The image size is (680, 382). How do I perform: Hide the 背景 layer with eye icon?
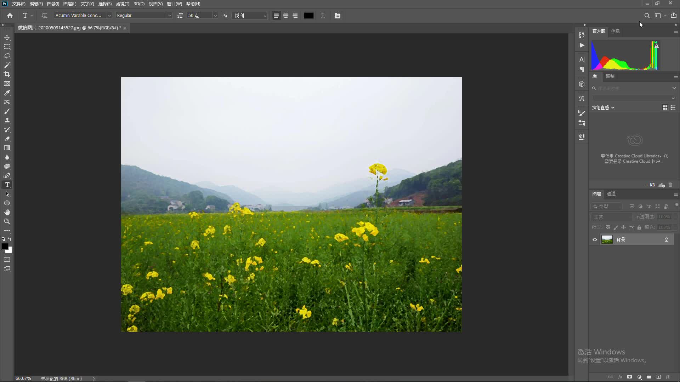[x=595, y=239]
